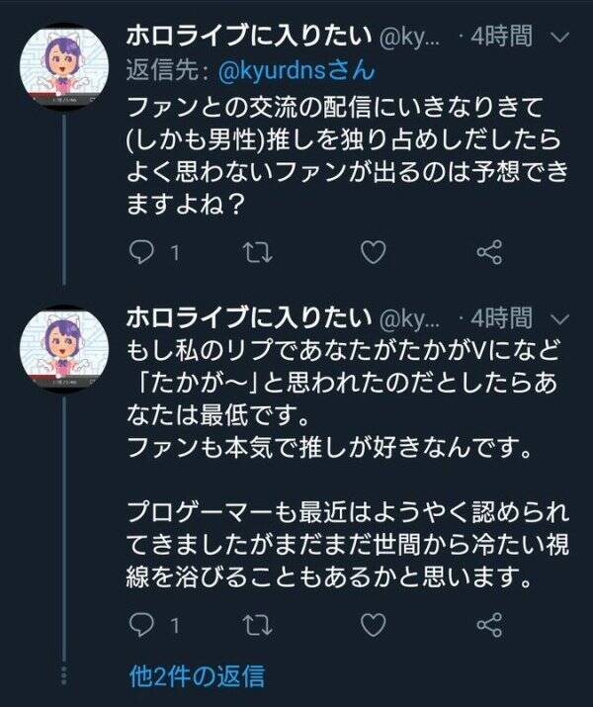Expand 他2件の返信 to show more replies

point(197,676)
